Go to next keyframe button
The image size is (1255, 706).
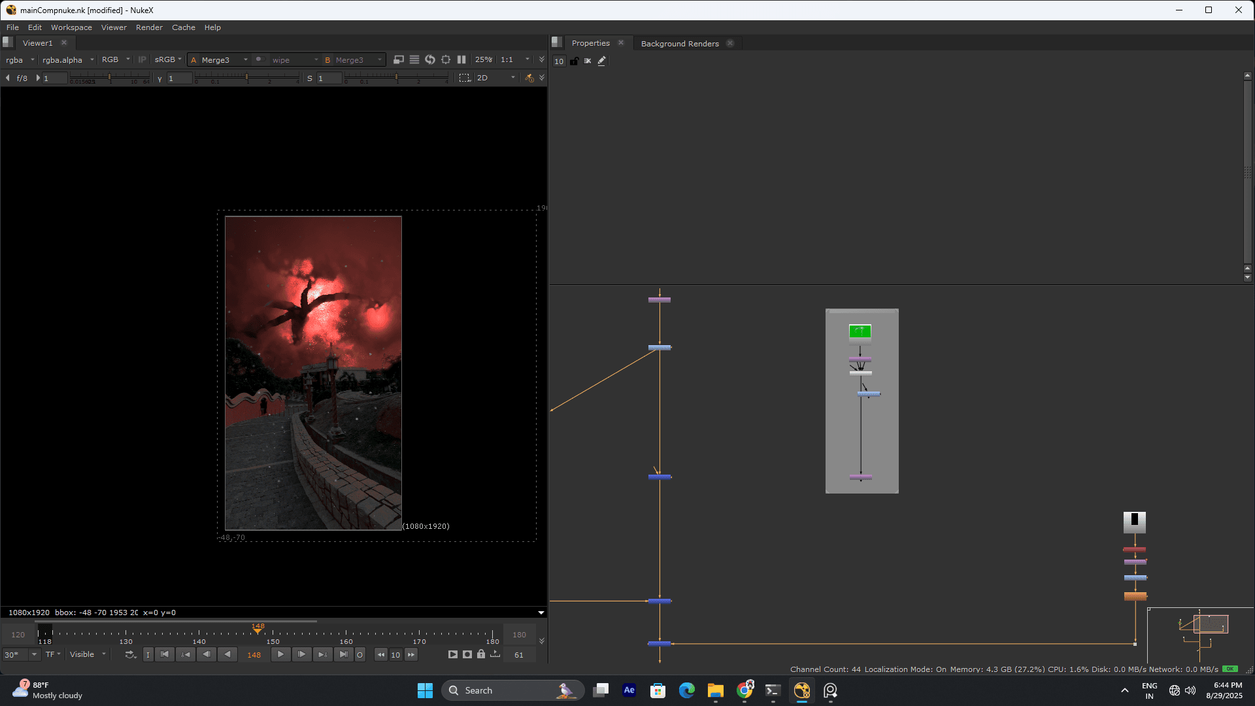pyautogui.click(x=322, y=654)
